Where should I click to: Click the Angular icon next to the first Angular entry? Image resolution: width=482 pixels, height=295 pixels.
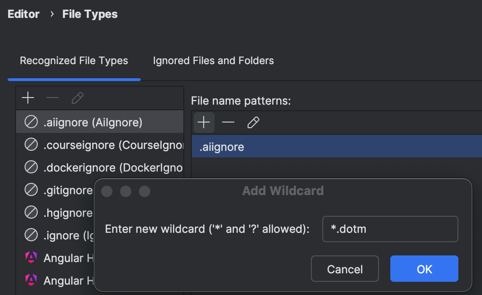point(31,258)
